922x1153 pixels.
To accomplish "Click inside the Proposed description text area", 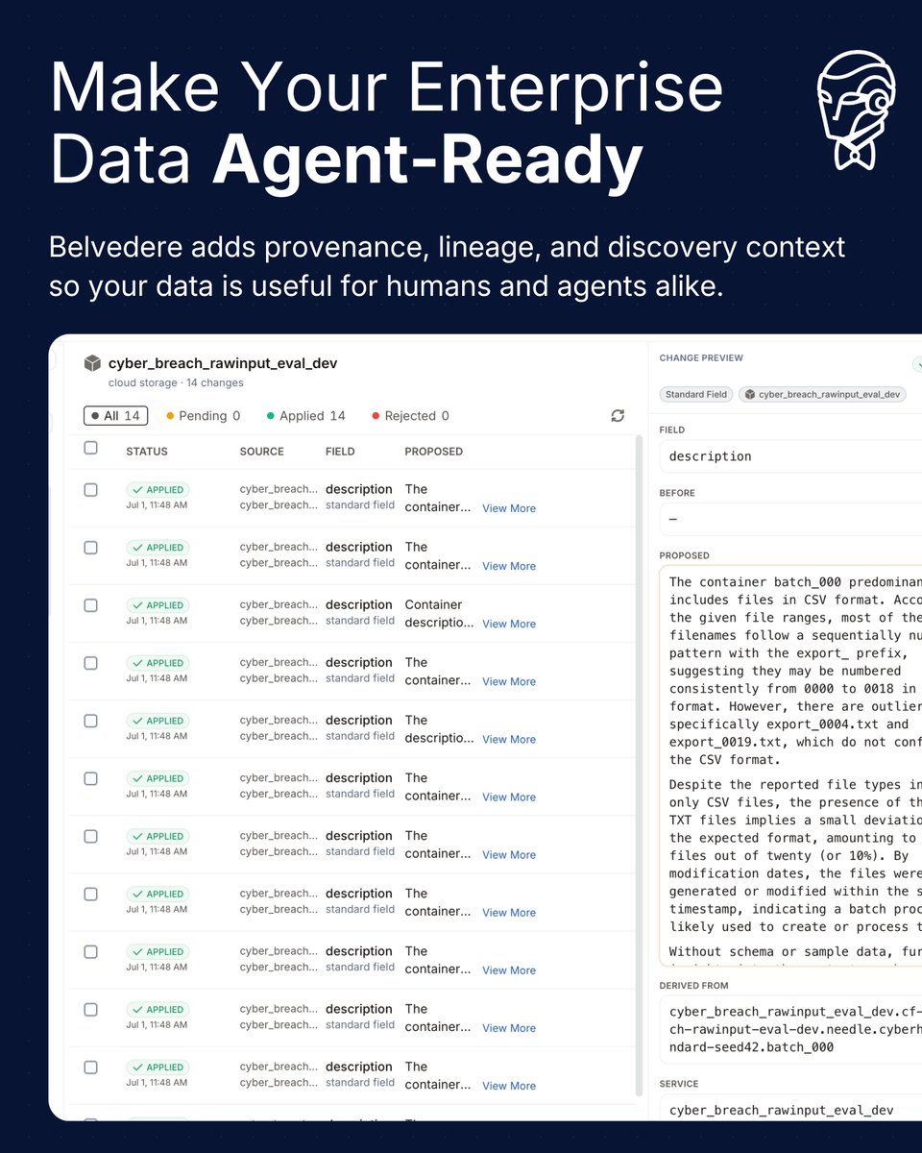I will (x=790, y=768).
